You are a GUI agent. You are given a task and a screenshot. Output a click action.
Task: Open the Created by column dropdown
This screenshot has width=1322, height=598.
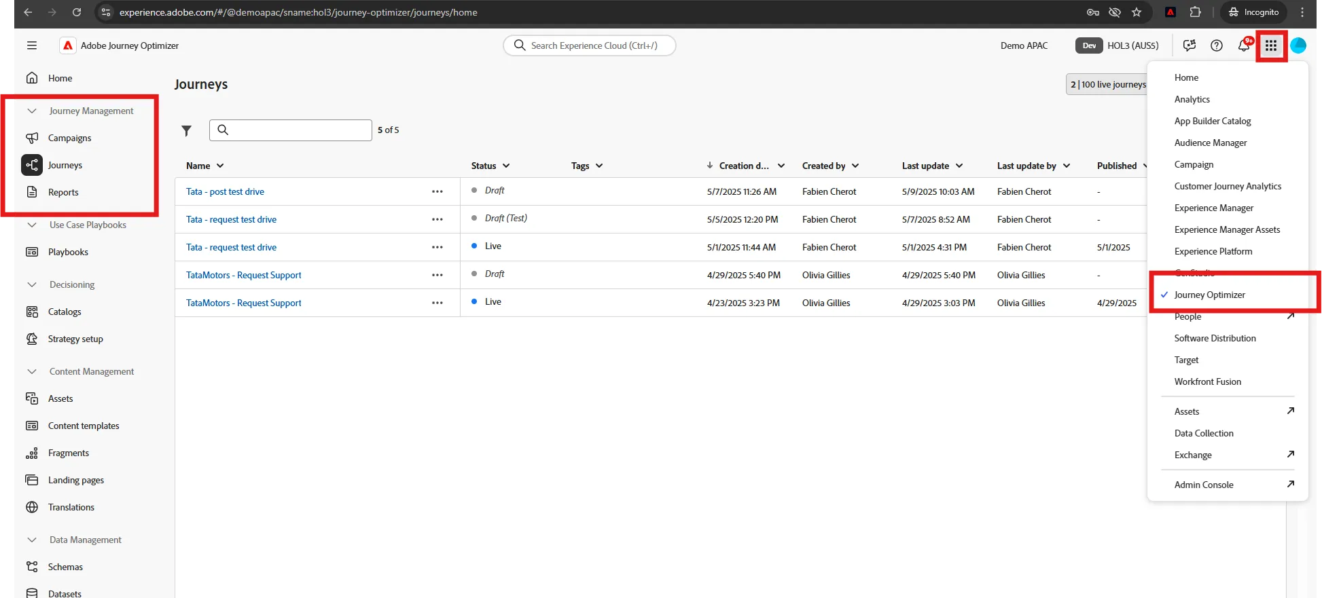coord(855,166)
